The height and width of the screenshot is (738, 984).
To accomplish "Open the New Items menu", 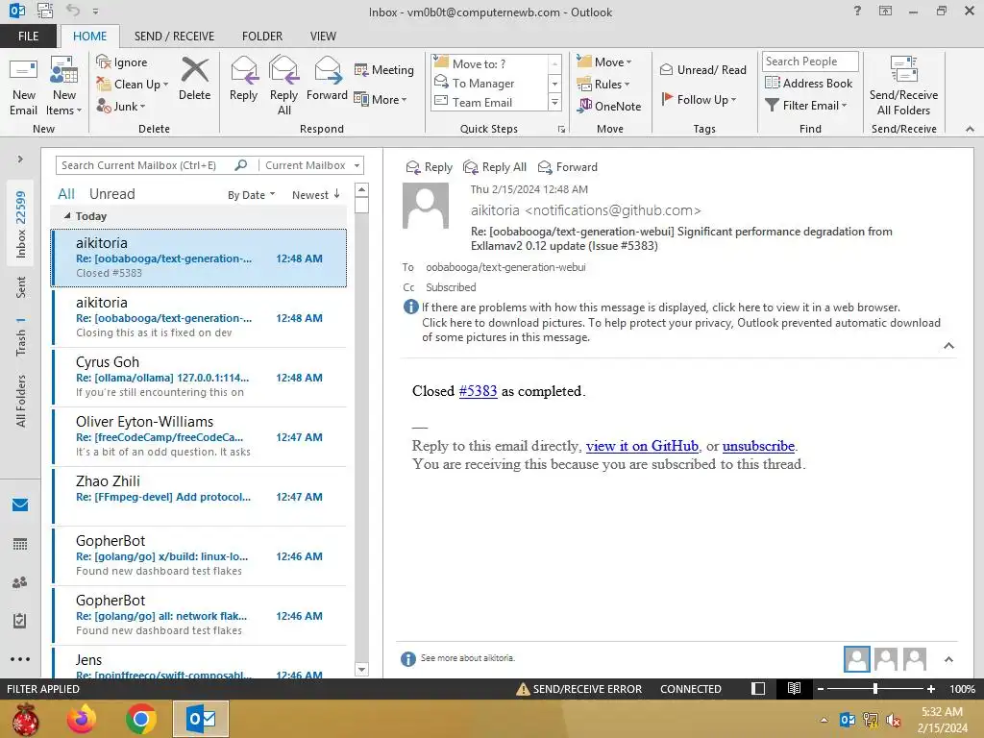I will click(x=64, y=87).
